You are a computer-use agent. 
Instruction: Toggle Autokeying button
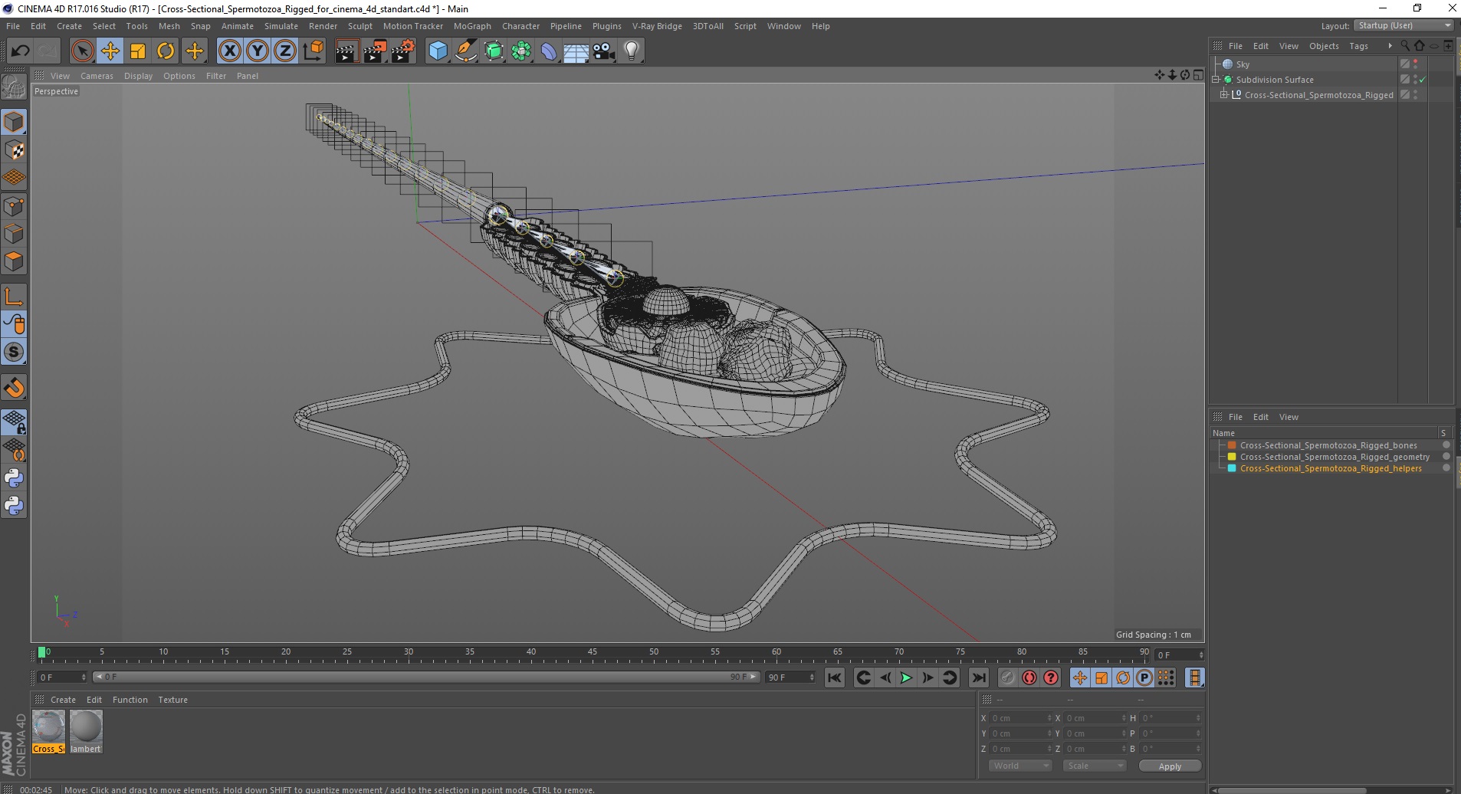coord(1029,678)
